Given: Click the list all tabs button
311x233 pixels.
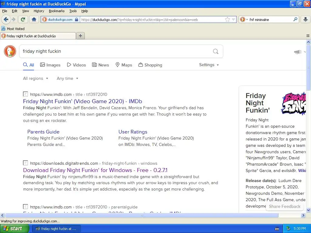Looking at the screenshot, I should coord(308,36).
